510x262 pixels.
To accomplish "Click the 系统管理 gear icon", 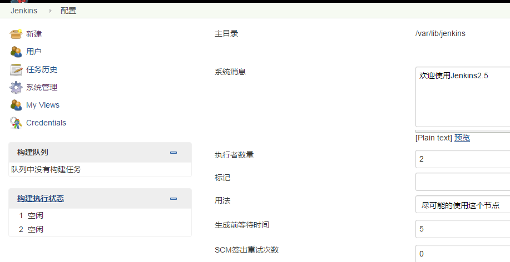I will coord(16,87).
